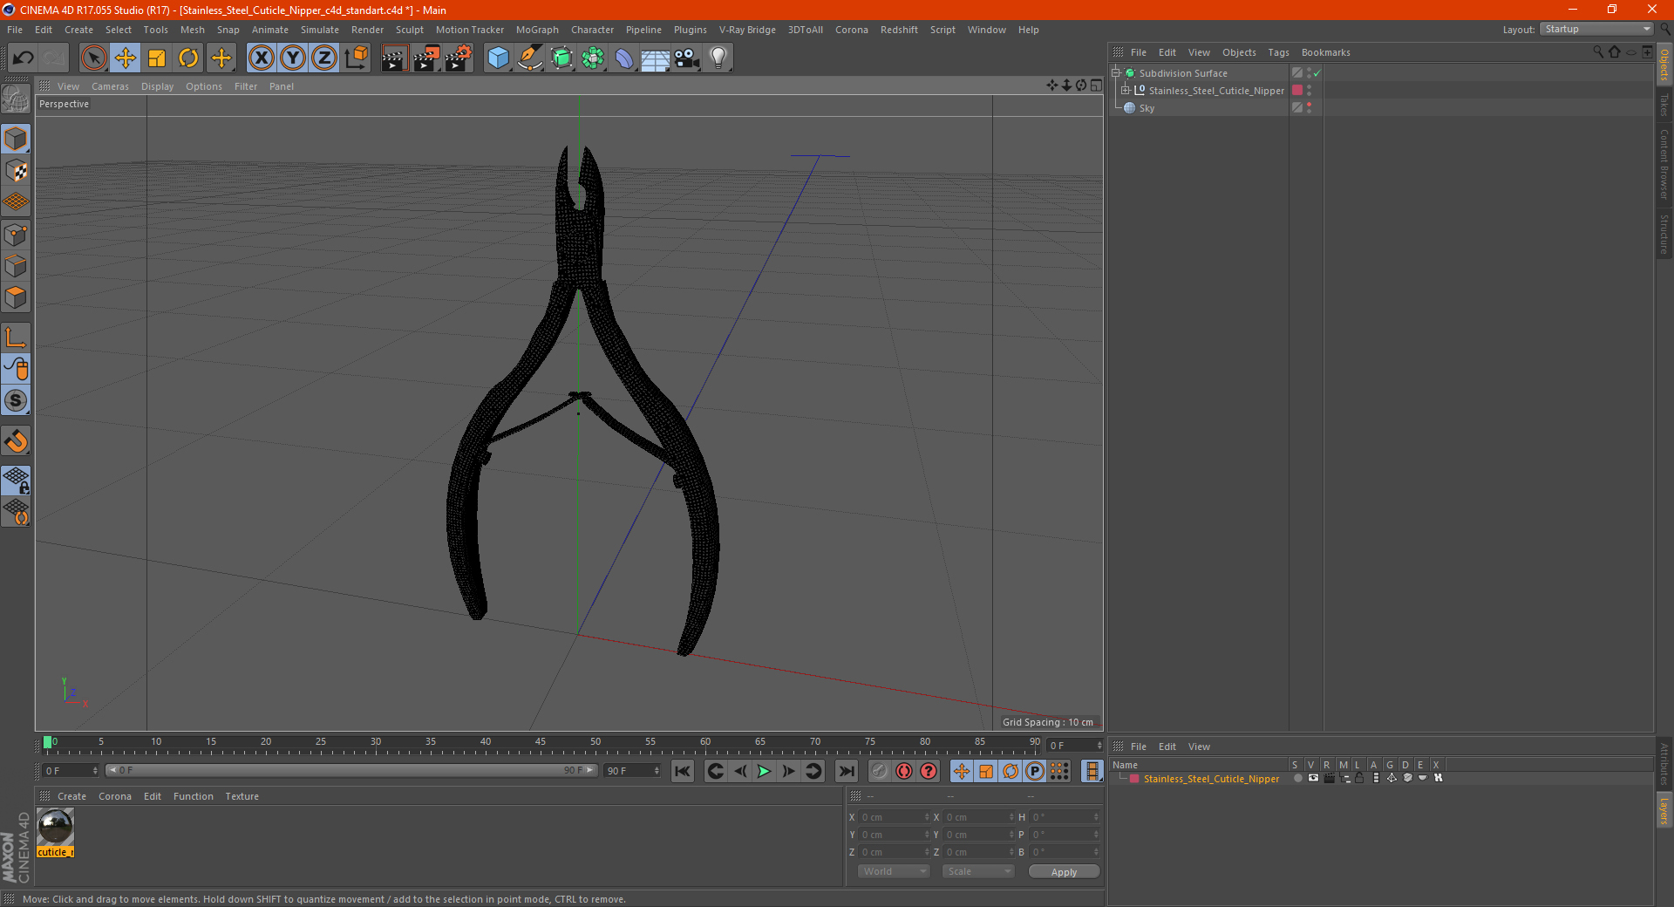Toggle Snap with the S icon

(16, 400)
